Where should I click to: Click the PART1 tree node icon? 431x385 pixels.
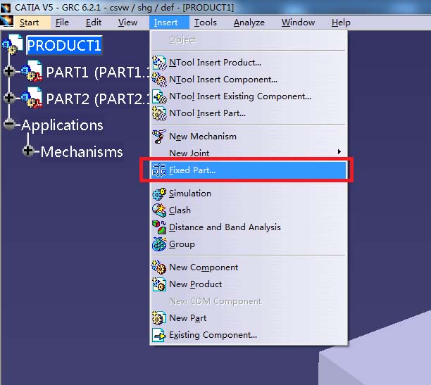32,71
